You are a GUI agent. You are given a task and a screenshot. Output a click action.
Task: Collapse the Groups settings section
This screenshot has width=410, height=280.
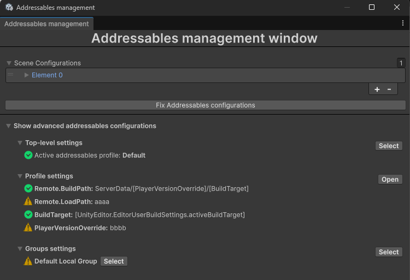click(20, 249)
